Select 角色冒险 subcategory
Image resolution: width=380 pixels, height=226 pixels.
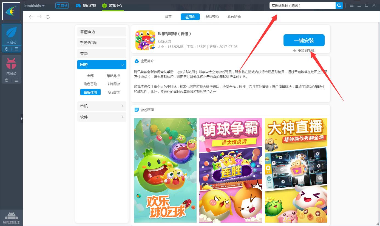click(90, 84)
